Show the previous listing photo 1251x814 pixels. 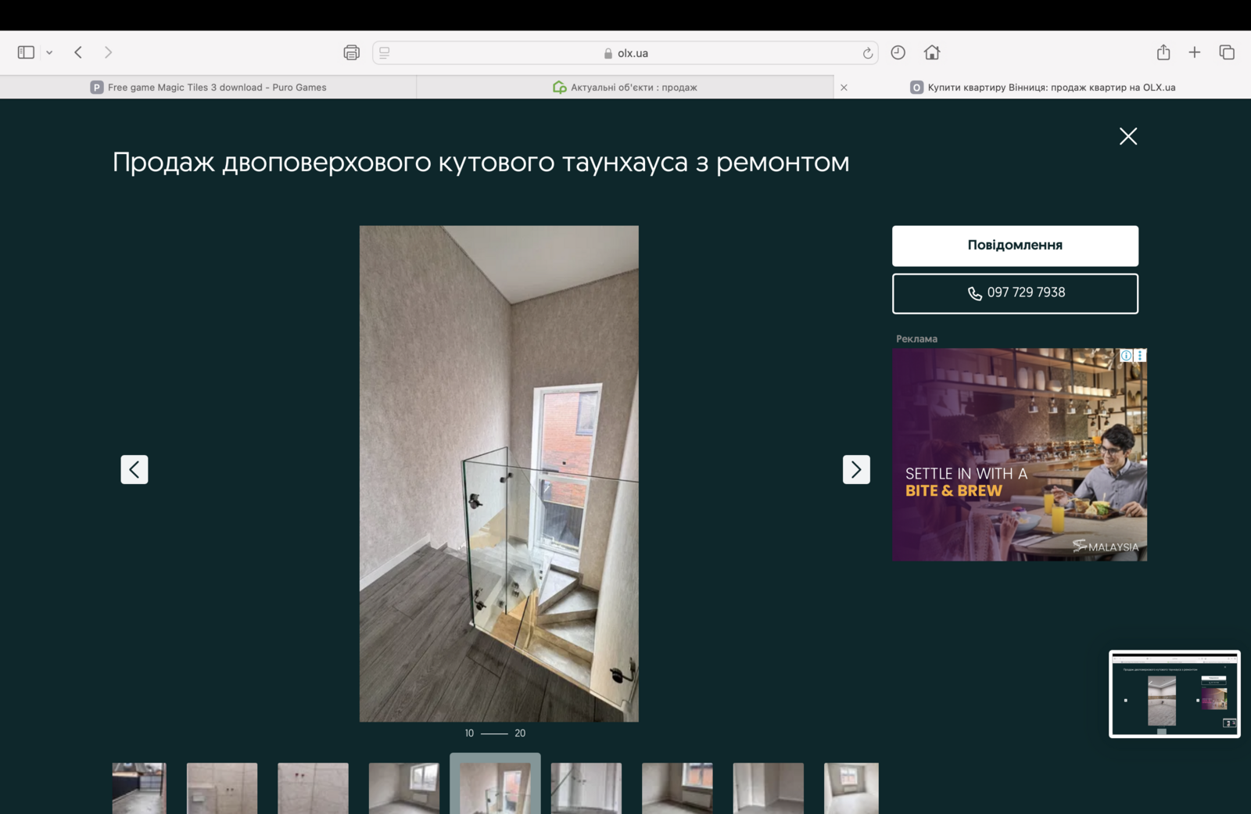click(x=134, y=470)
